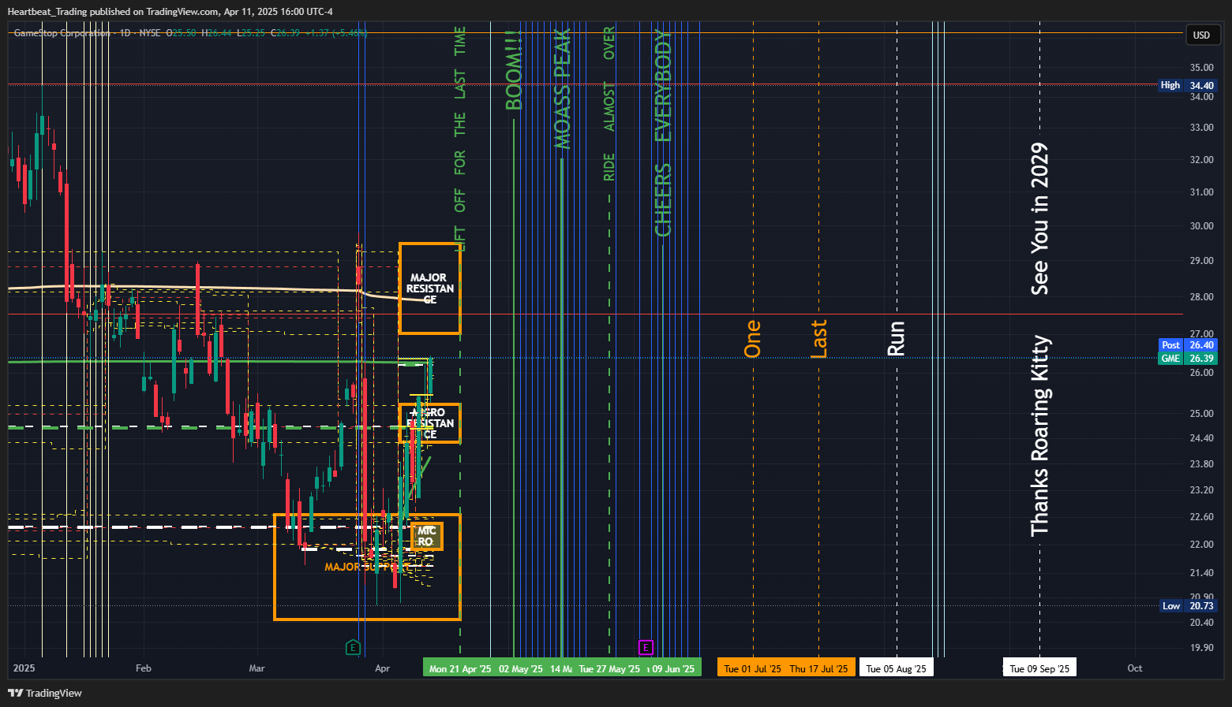Click the 25.00 price axis label
This screenshot has height=707, width=1232.
1201,414
